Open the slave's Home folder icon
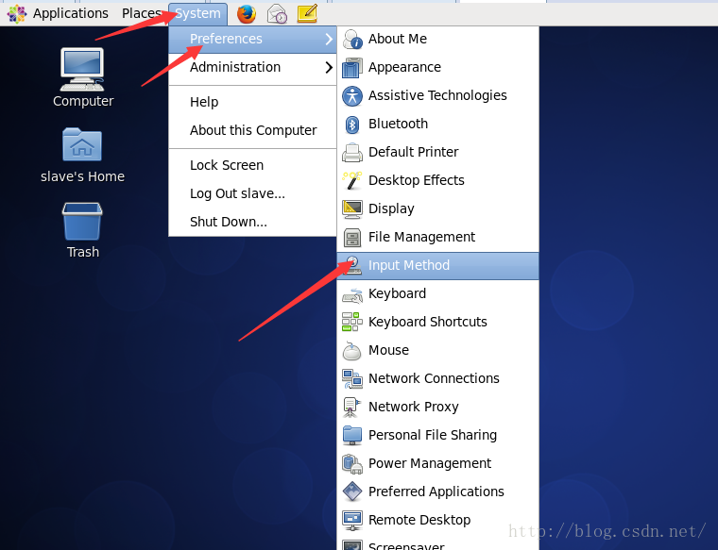The image size is (718, 550). point(82,144)
